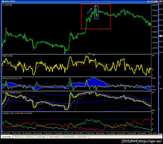Click the MACD(12,26,9) indicator label

pyautogui.click(x=12, y=78)
